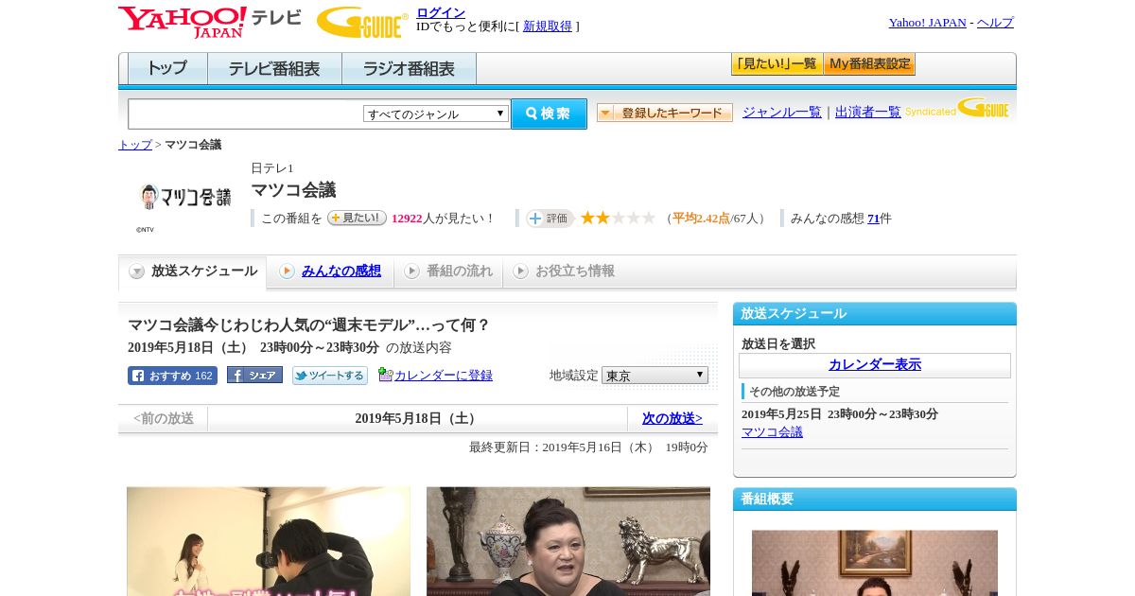The height and width of the screenshot is (596, 1135).
Task: Click the <前の放送 button
Action: pos(164,419)
